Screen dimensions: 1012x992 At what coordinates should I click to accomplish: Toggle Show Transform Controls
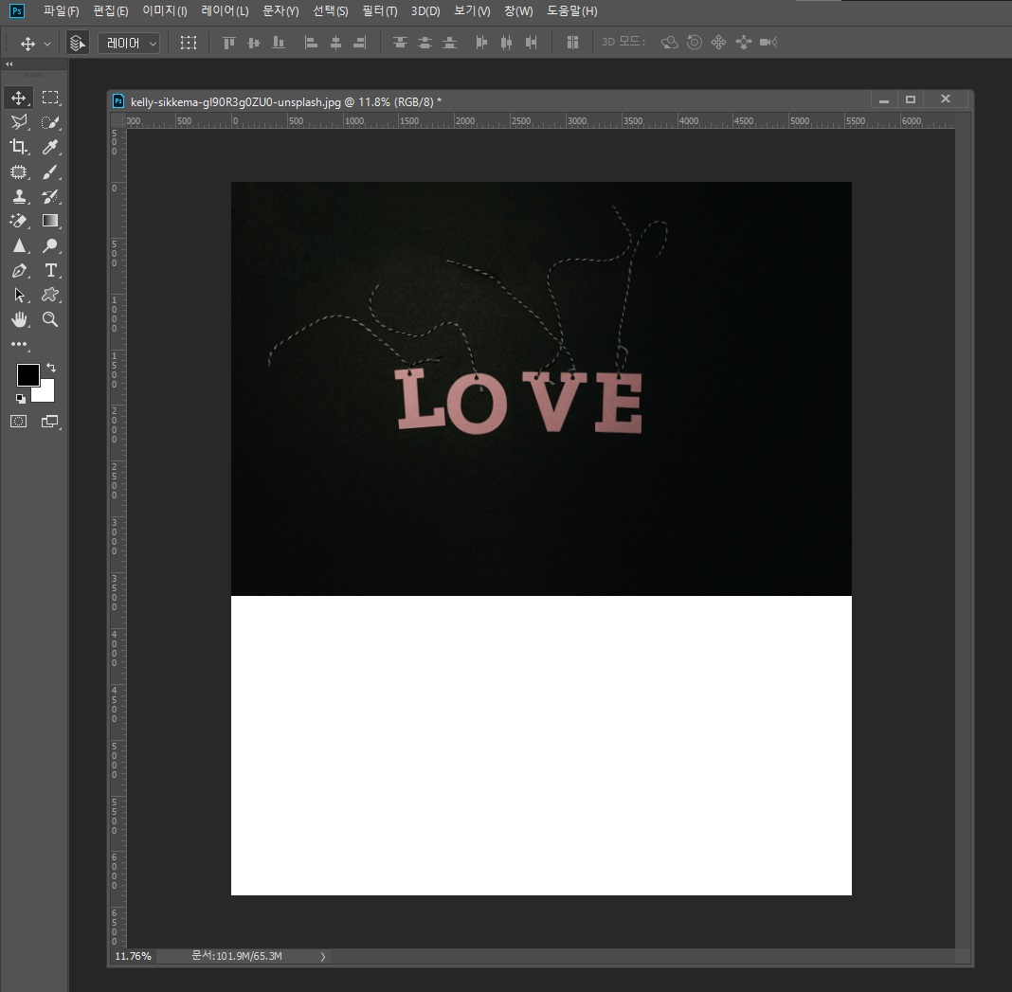point(188,43)
